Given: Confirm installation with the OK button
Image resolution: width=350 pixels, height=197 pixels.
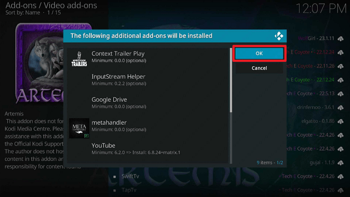Looking at the screenshot, I should tap(259, 54).
